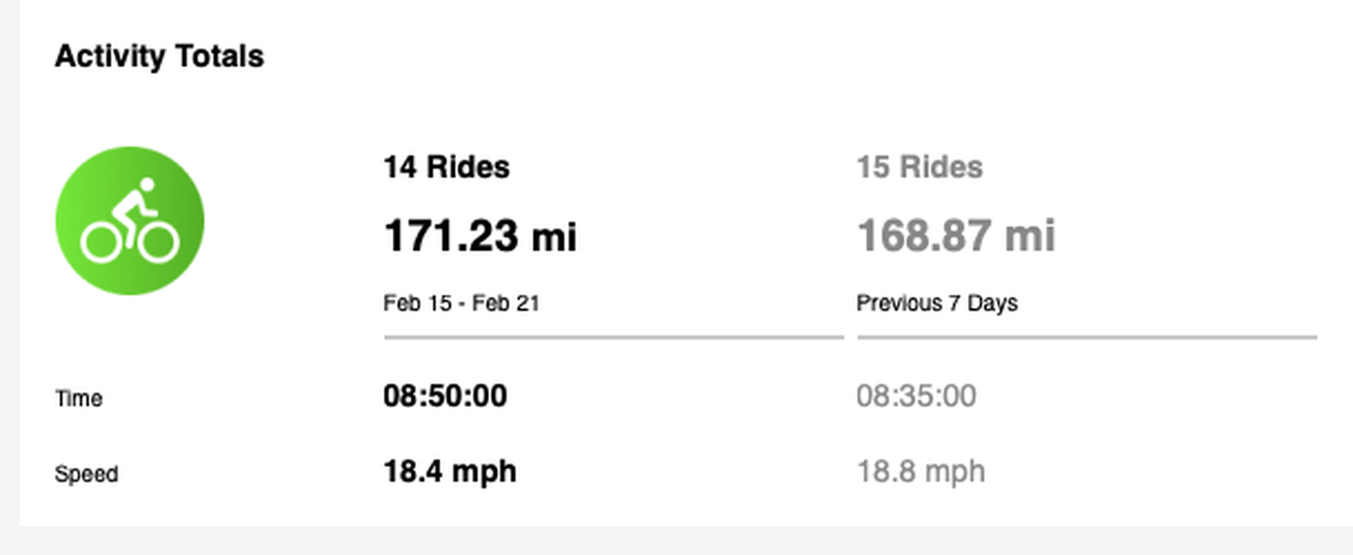Click the 08:50:00 time value
The height and width of the screenshot is (555, 1353).
point(445,395)
